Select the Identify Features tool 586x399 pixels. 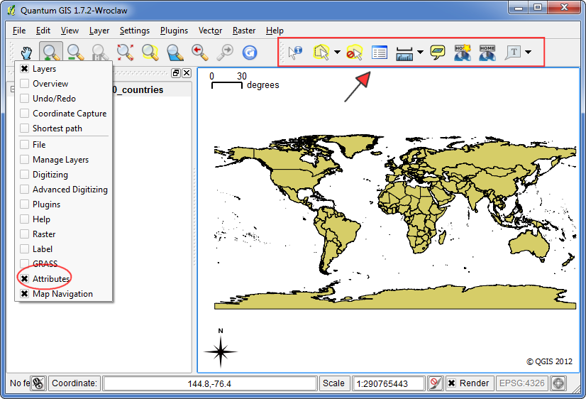295,53
